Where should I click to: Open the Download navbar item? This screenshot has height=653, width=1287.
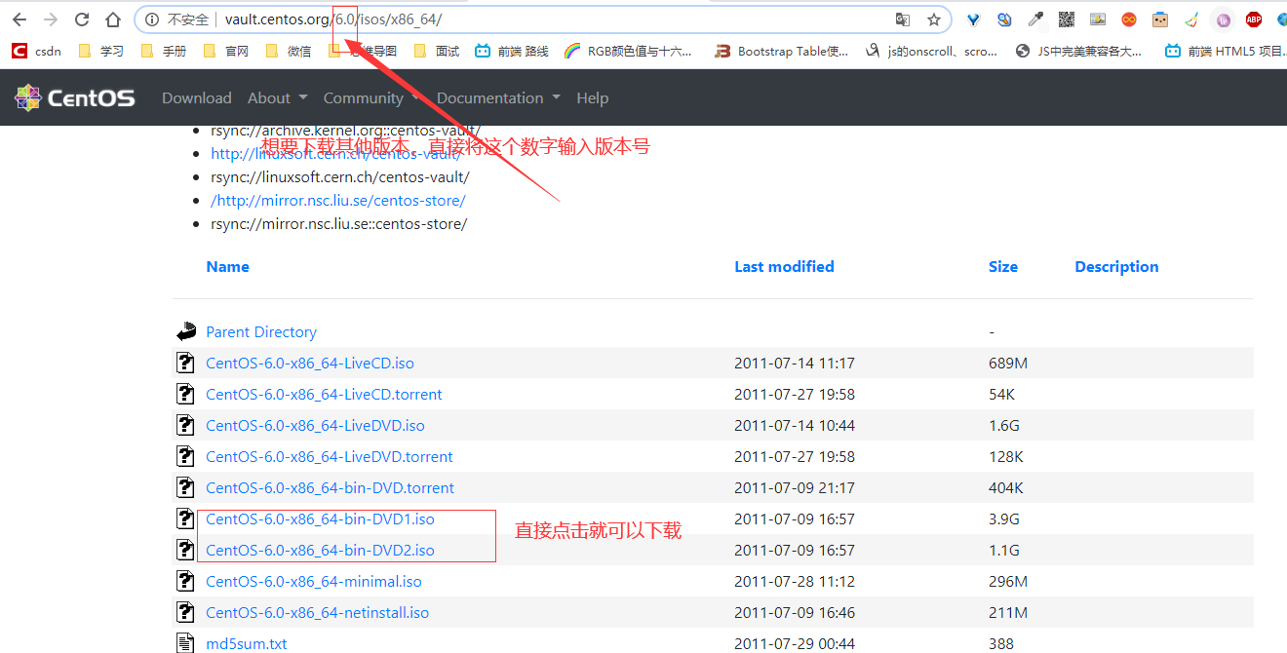point(197,97)
